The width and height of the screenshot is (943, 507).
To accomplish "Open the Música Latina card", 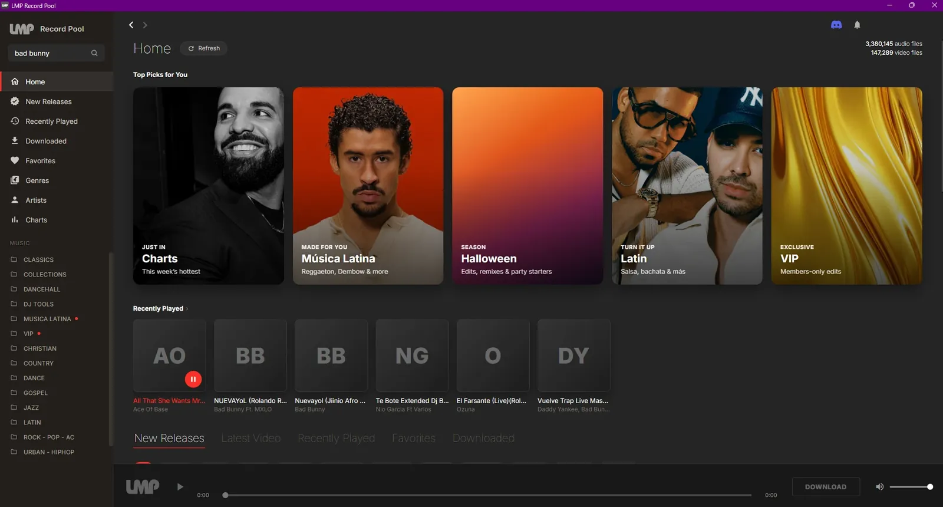I will coord(368,186).
